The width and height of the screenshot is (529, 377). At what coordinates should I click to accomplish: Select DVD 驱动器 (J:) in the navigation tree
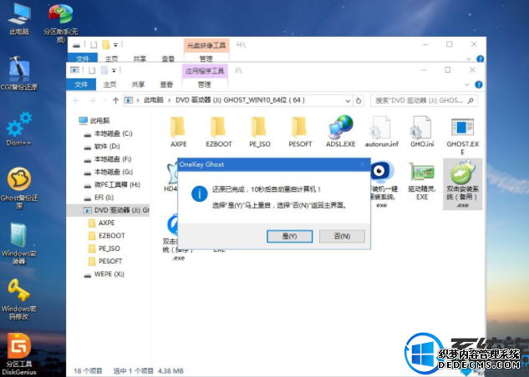coord(109,210)
